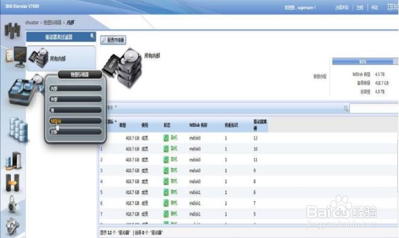The height and width of the screenshot is (238, 399).
Task: Click the 物理存储器 popup menu title
Action: [80, 74]
